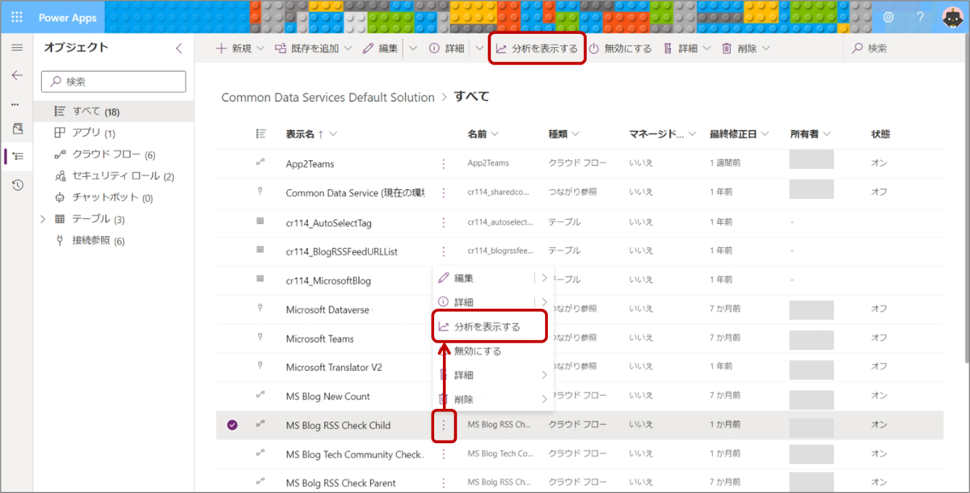This screenshot has width=970, height=493.
Task: Toggle the hamburger navigation menu
Action: point(17,48)
